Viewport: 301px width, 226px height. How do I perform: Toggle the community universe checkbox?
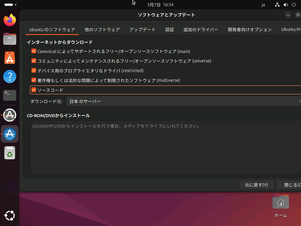pyautogui.click(x=34, y=61)
